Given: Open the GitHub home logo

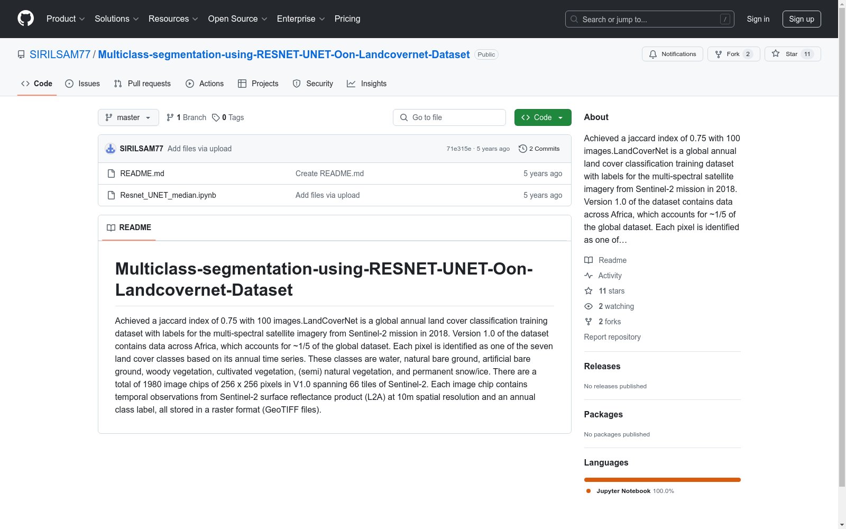Looking at the screenshot, I should (x=25, y=19).
